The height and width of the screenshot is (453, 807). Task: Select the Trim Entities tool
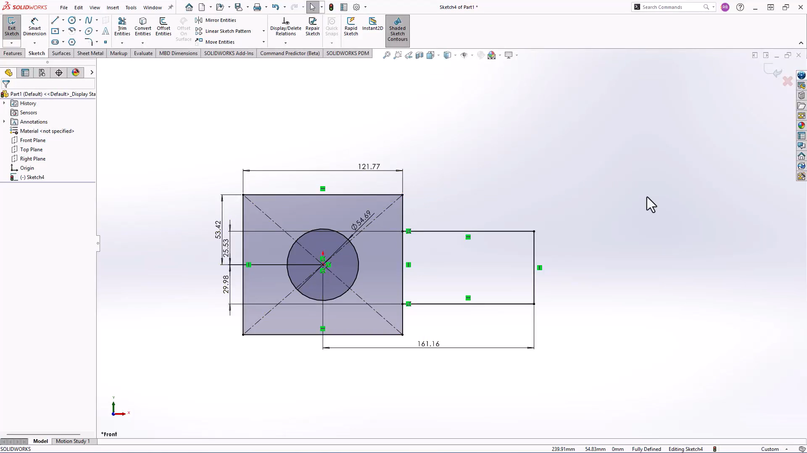[122, 27]
